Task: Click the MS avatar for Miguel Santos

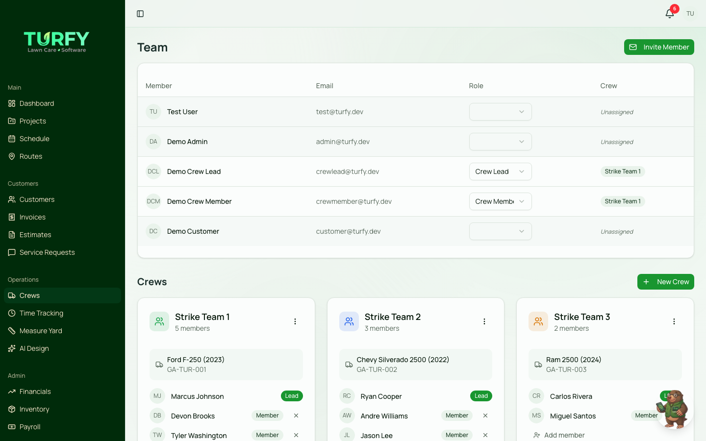Action: (x=536, y=416)
